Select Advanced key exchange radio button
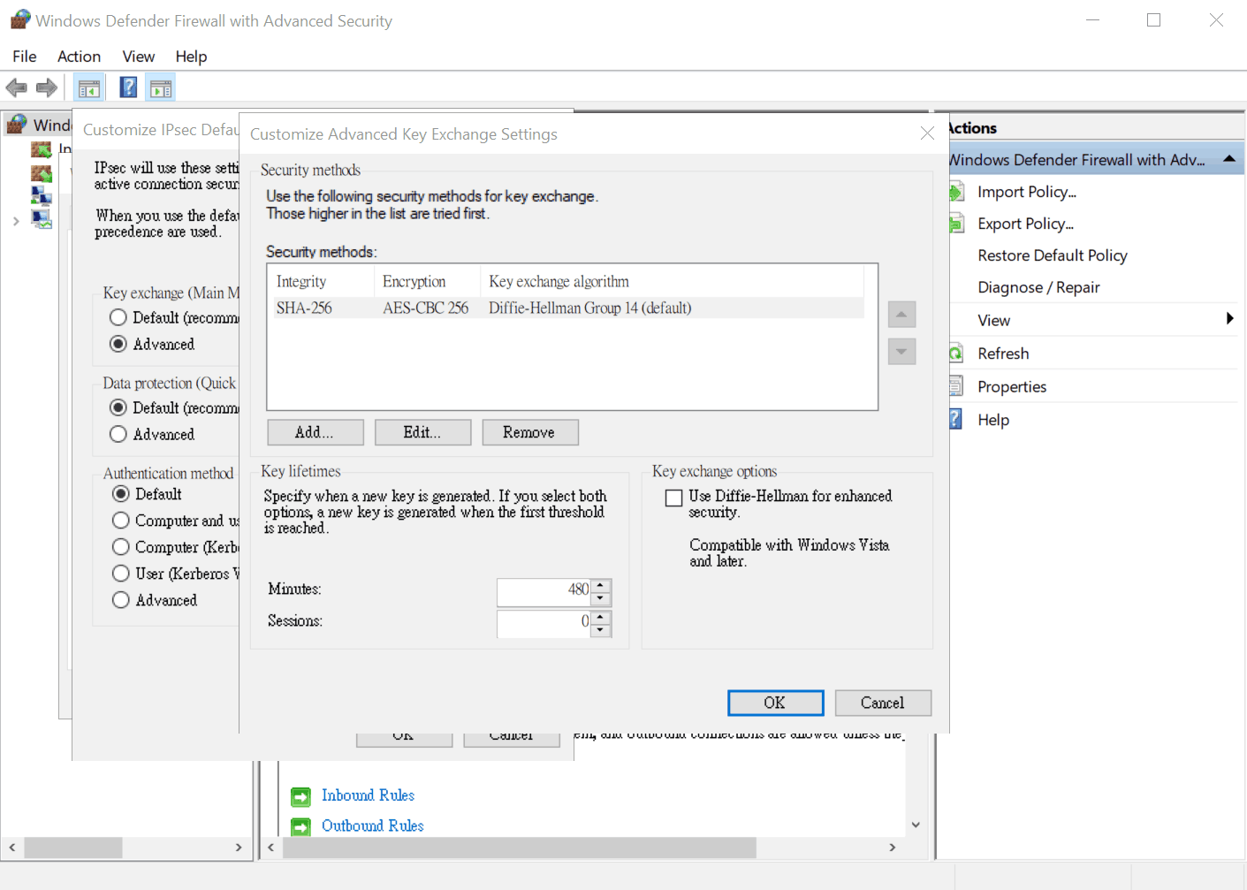 tap(118, 344)
